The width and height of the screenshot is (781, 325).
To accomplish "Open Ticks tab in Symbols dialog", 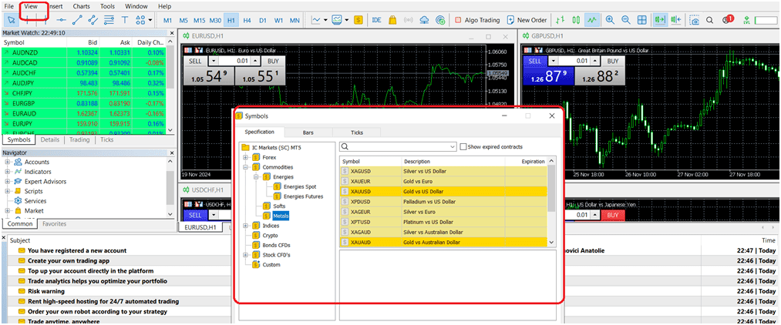I will tap(357, 132).
